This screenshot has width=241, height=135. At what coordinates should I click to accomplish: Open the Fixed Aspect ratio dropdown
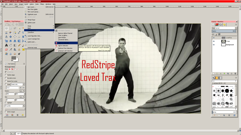(18, 84)
